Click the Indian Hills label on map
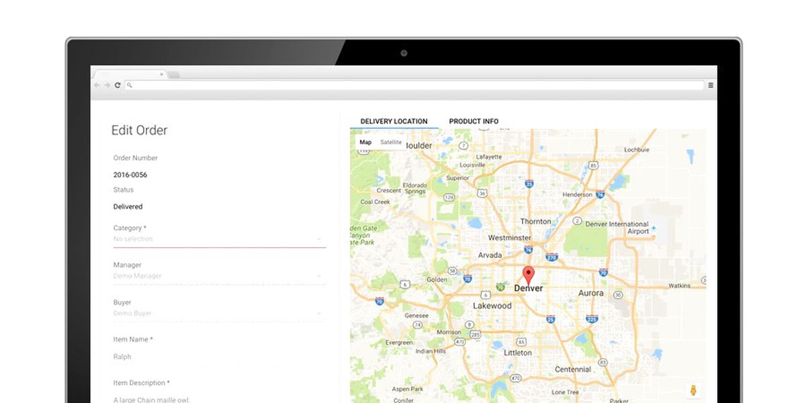 point(431,351)
